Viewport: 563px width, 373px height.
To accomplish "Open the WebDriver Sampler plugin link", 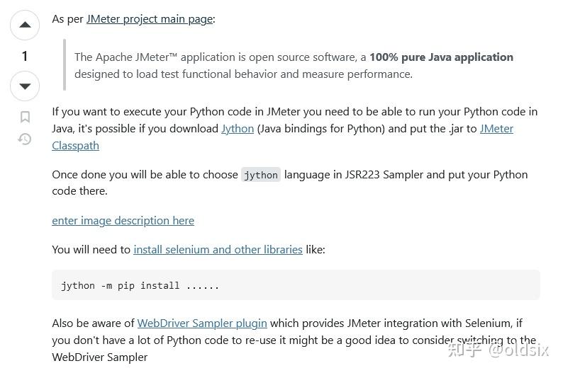I will [202, 323].
